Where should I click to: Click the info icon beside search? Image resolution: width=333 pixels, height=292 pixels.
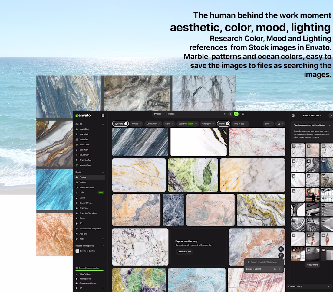243,114
